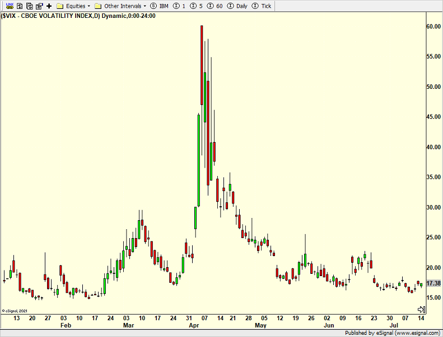The image size is (443, 337).
Task: Open the Equities folder dropdown
Action: [73, 6]
